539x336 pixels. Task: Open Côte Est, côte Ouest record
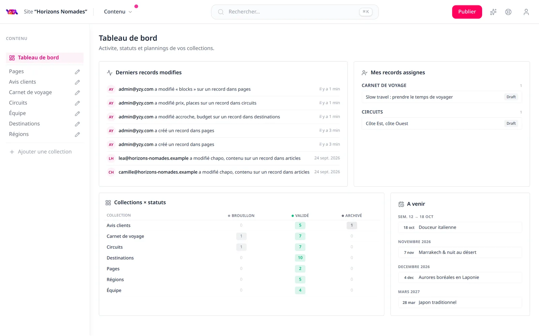click(442, 124)
